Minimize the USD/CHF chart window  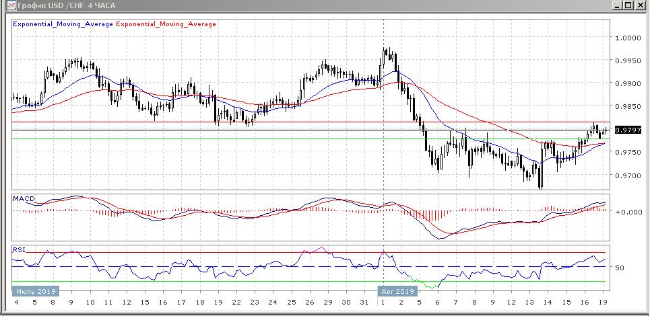coord(618,5)
